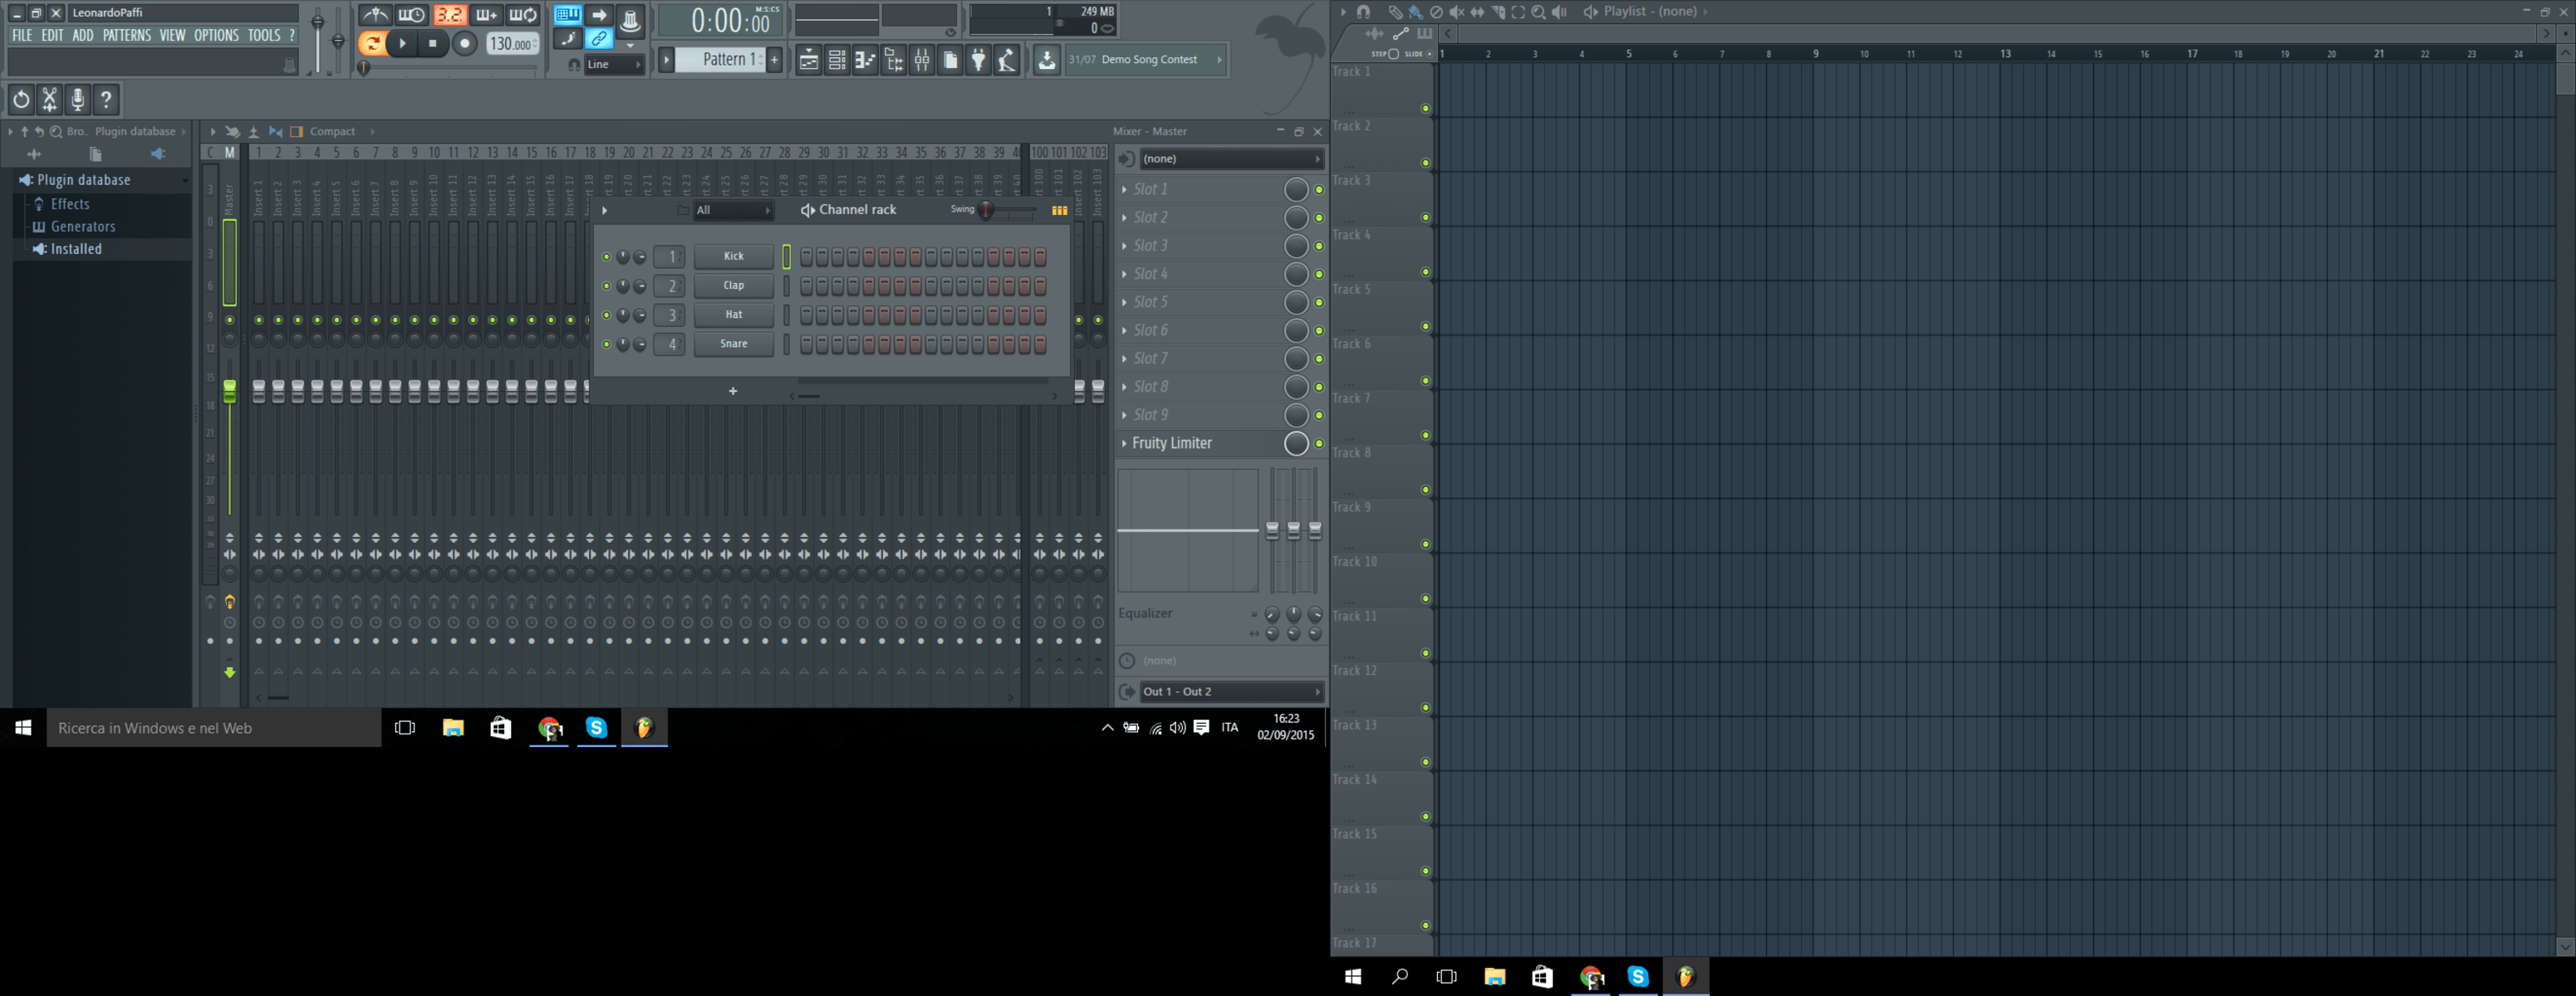Click the graph editor icon in Channel rack
This screenshot has height=996, width=2576.
click(x=1060, y=210)
